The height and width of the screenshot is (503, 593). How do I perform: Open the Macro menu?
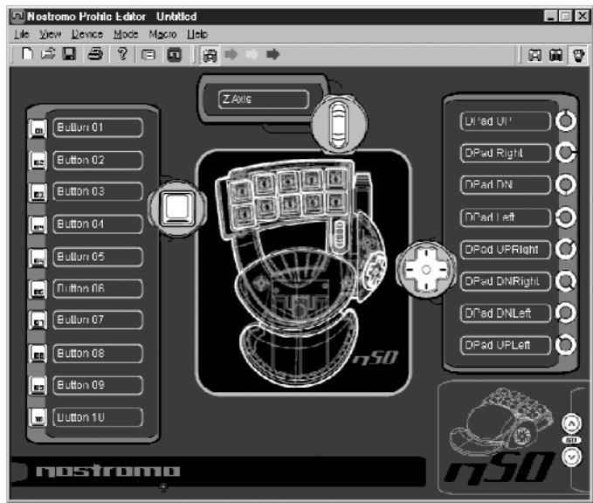162,34
